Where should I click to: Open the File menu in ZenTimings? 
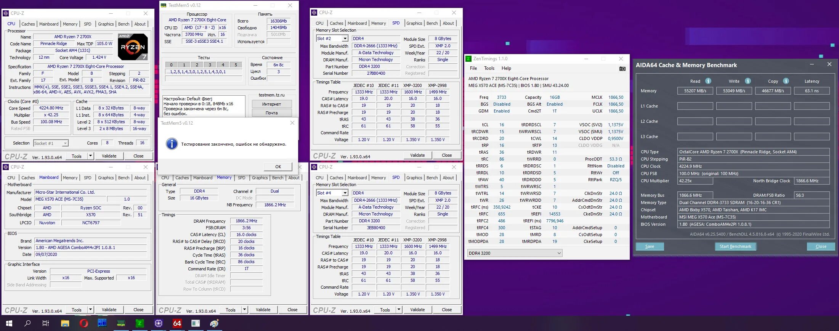[x=473, y=68]
